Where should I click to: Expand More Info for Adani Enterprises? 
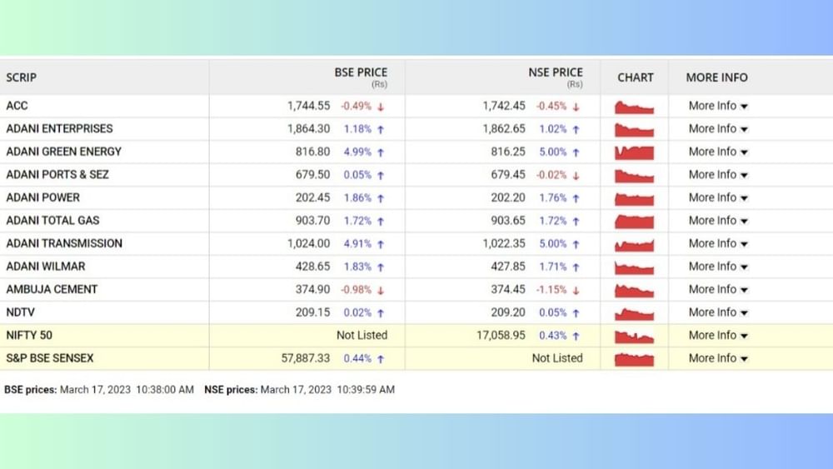718,128
